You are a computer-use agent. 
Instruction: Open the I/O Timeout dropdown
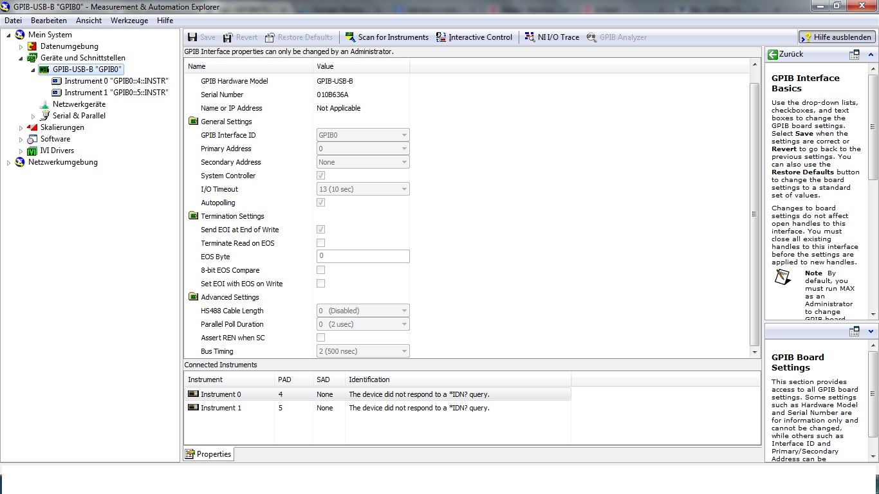pos(363,189)
